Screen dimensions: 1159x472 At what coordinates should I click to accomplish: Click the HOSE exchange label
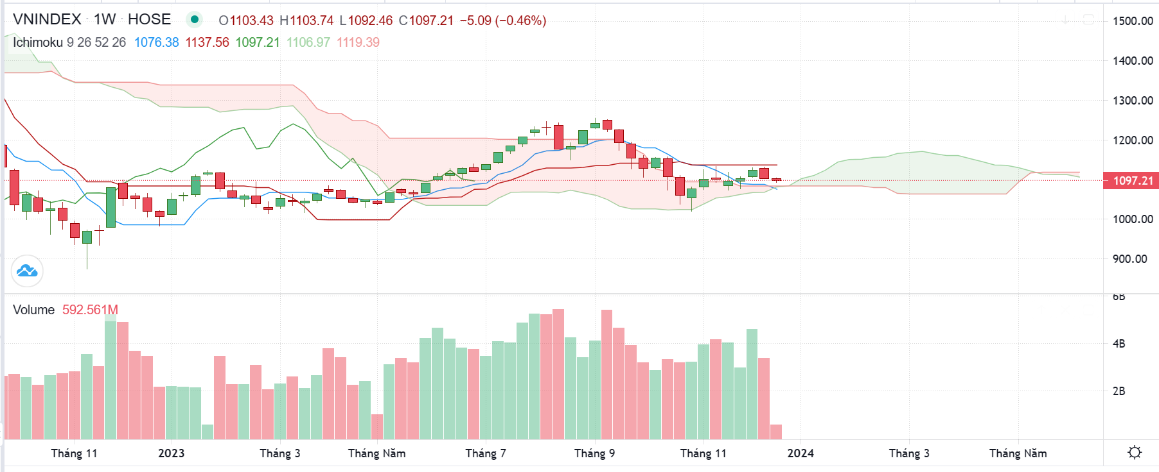pyautogui.click(x=149, y=20)
